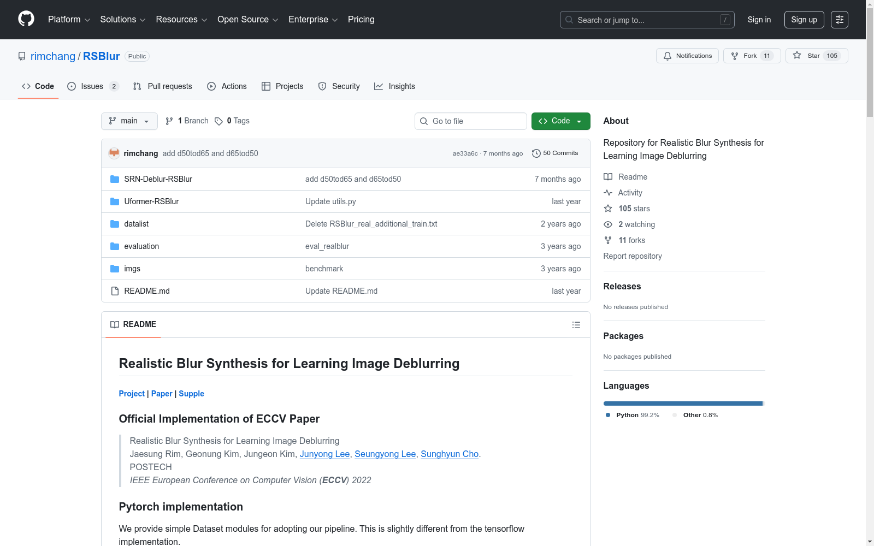Click the GitHub logo icon
Viewport: 874px width, 546px height.
click(26, 19)
